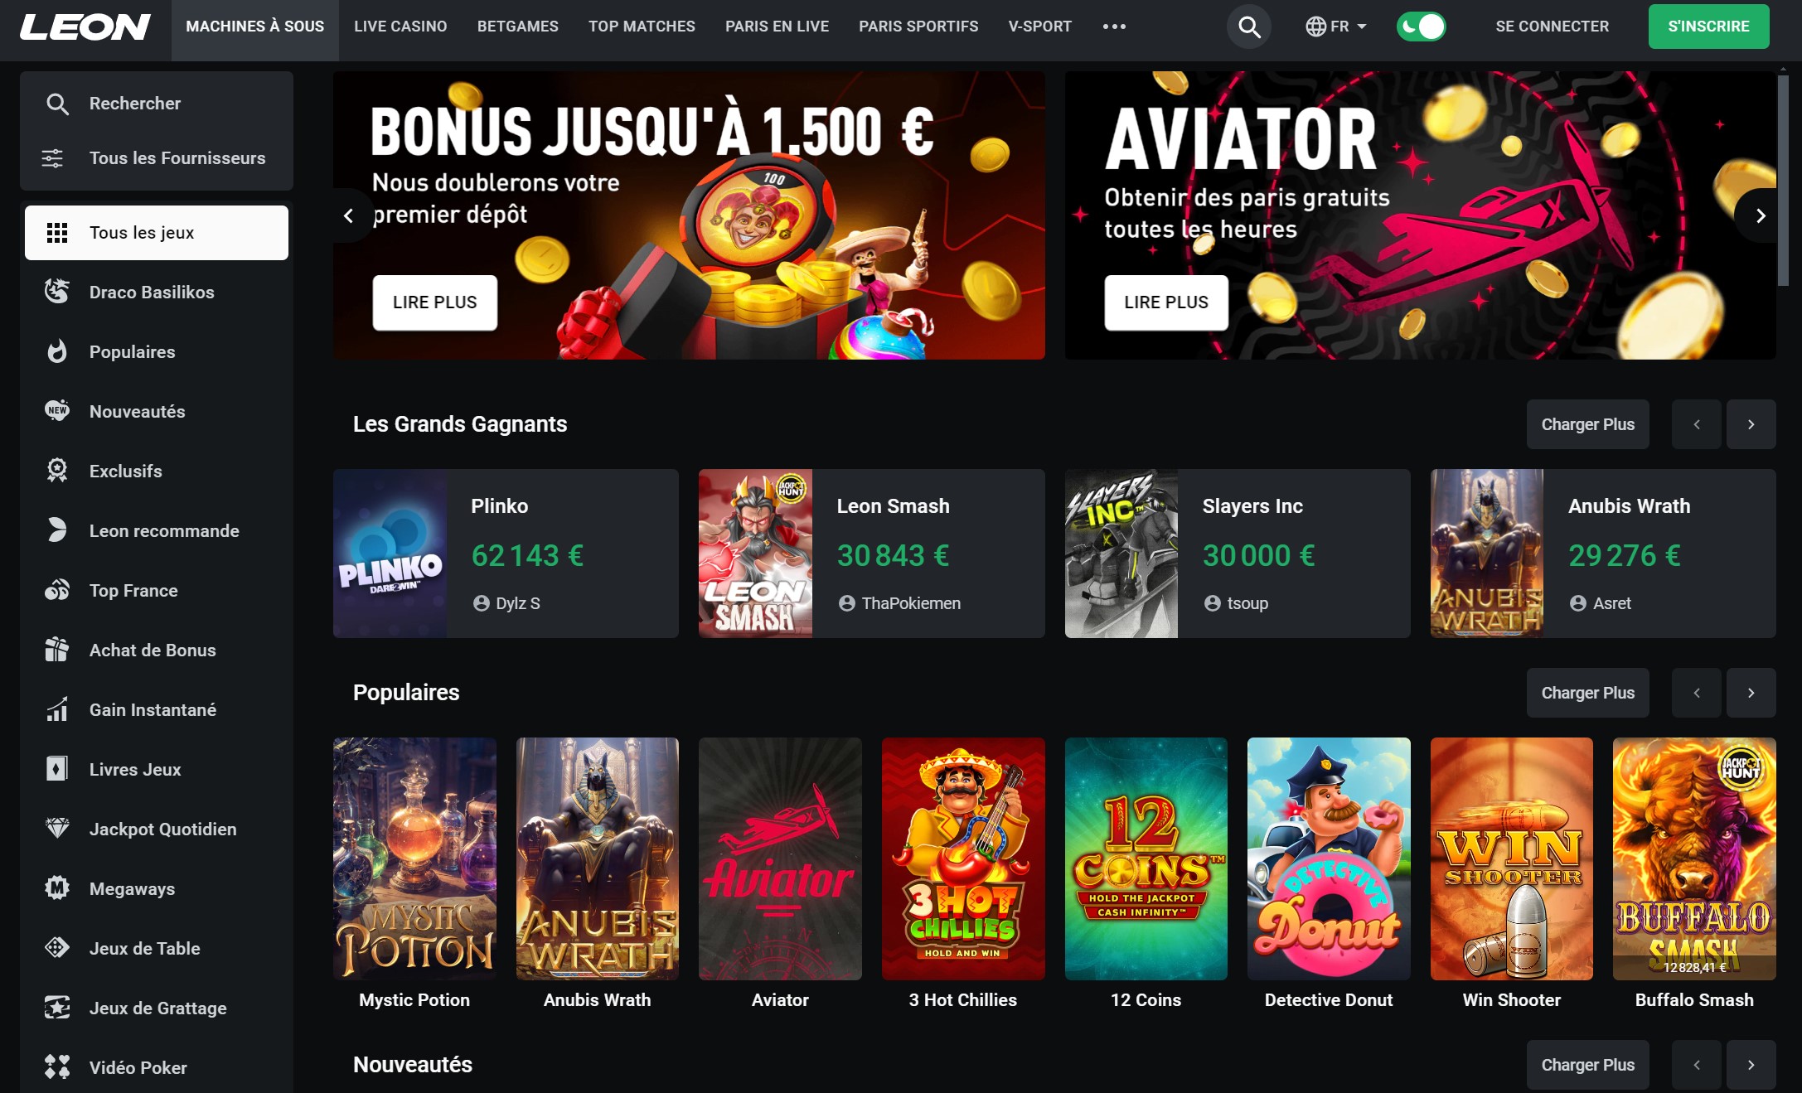Screen dimensions: 1802x1093
Task: Toggle the dark mode theme switch
Action: 1421,27
